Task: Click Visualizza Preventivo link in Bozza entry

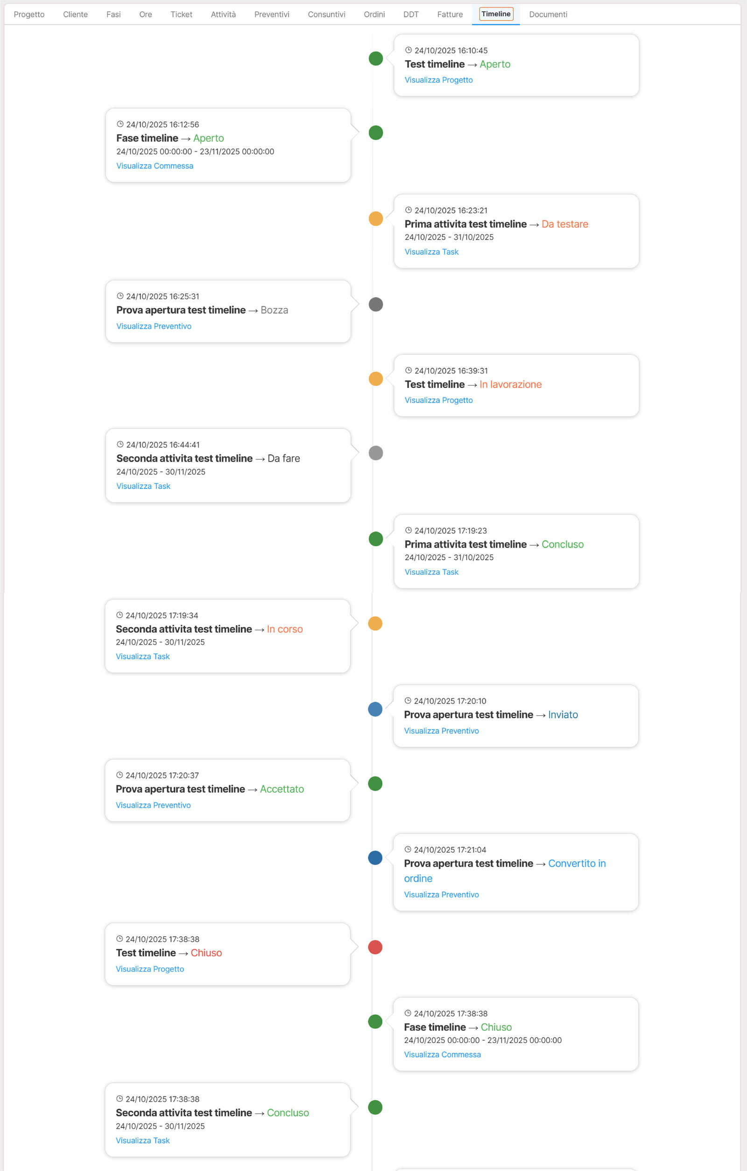Action: pos(154,326)
